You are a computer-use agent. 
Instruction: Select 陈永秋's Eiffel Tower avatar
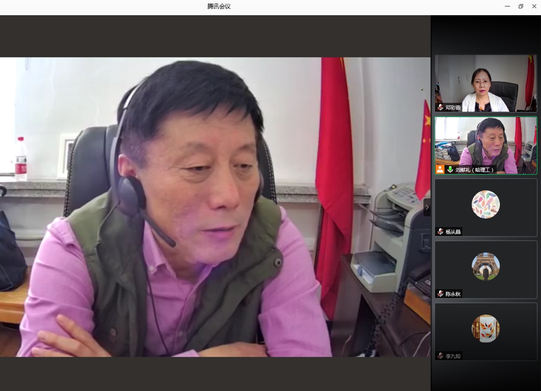[x=486, y=266]
